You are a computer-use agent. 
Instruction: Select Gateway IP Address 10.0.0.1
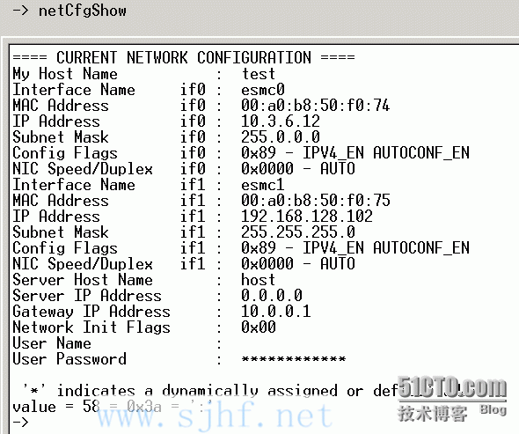pos(276,311)
